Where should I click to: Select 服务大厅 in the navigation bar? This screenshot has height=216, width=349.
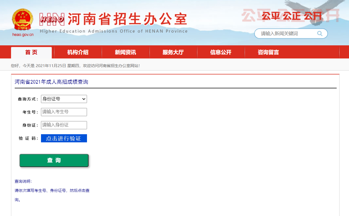pos(173,52)
